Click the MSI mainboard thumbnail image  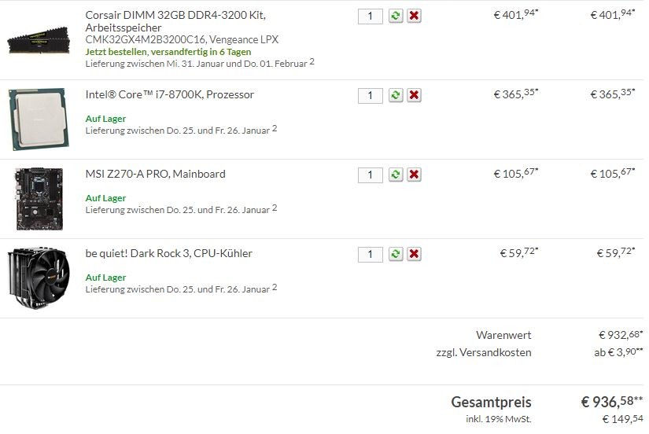tap(38, 199)
